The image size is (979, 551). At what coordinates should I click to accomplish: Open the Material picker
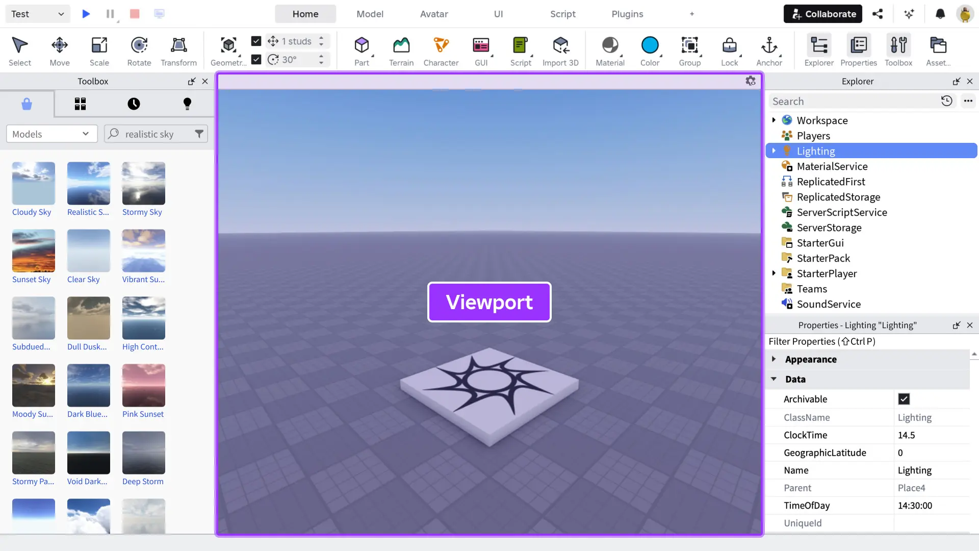610,49
